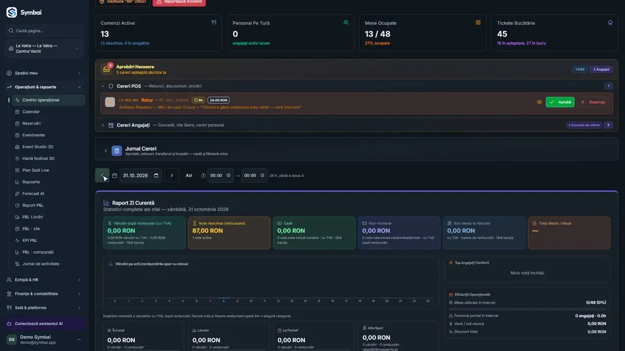Click the KPI P&L sidebar icon

[x=17, y=240]
